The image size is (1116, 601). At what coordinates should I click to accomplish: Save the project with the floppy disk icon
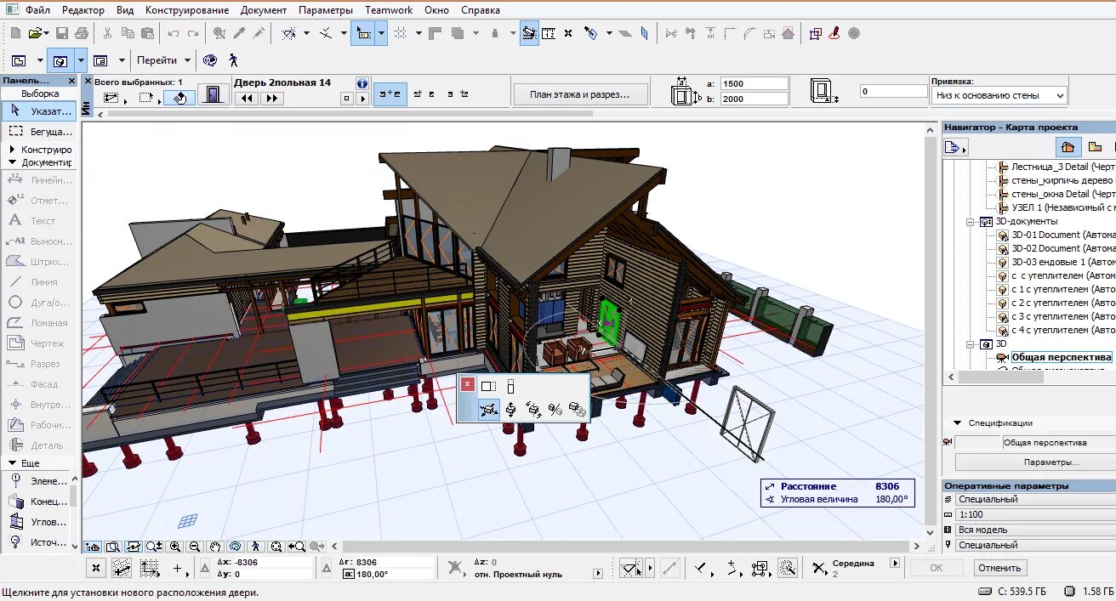pos(62,33)
